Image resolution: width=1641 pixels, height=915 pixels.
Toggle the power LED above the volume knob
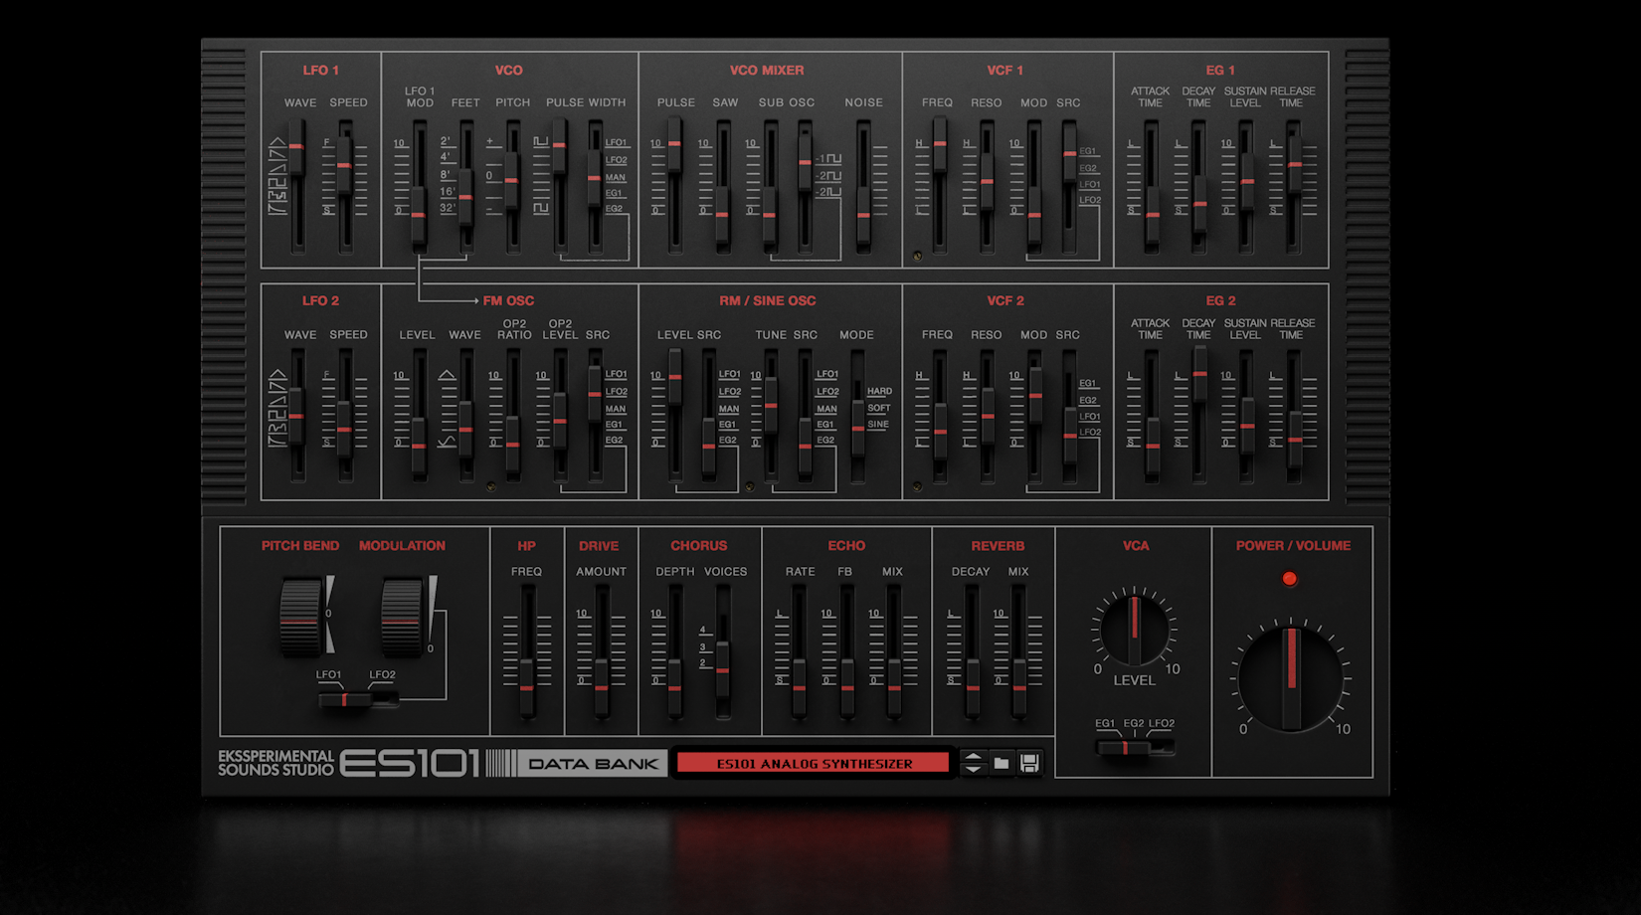click(x=1292, y=577)
